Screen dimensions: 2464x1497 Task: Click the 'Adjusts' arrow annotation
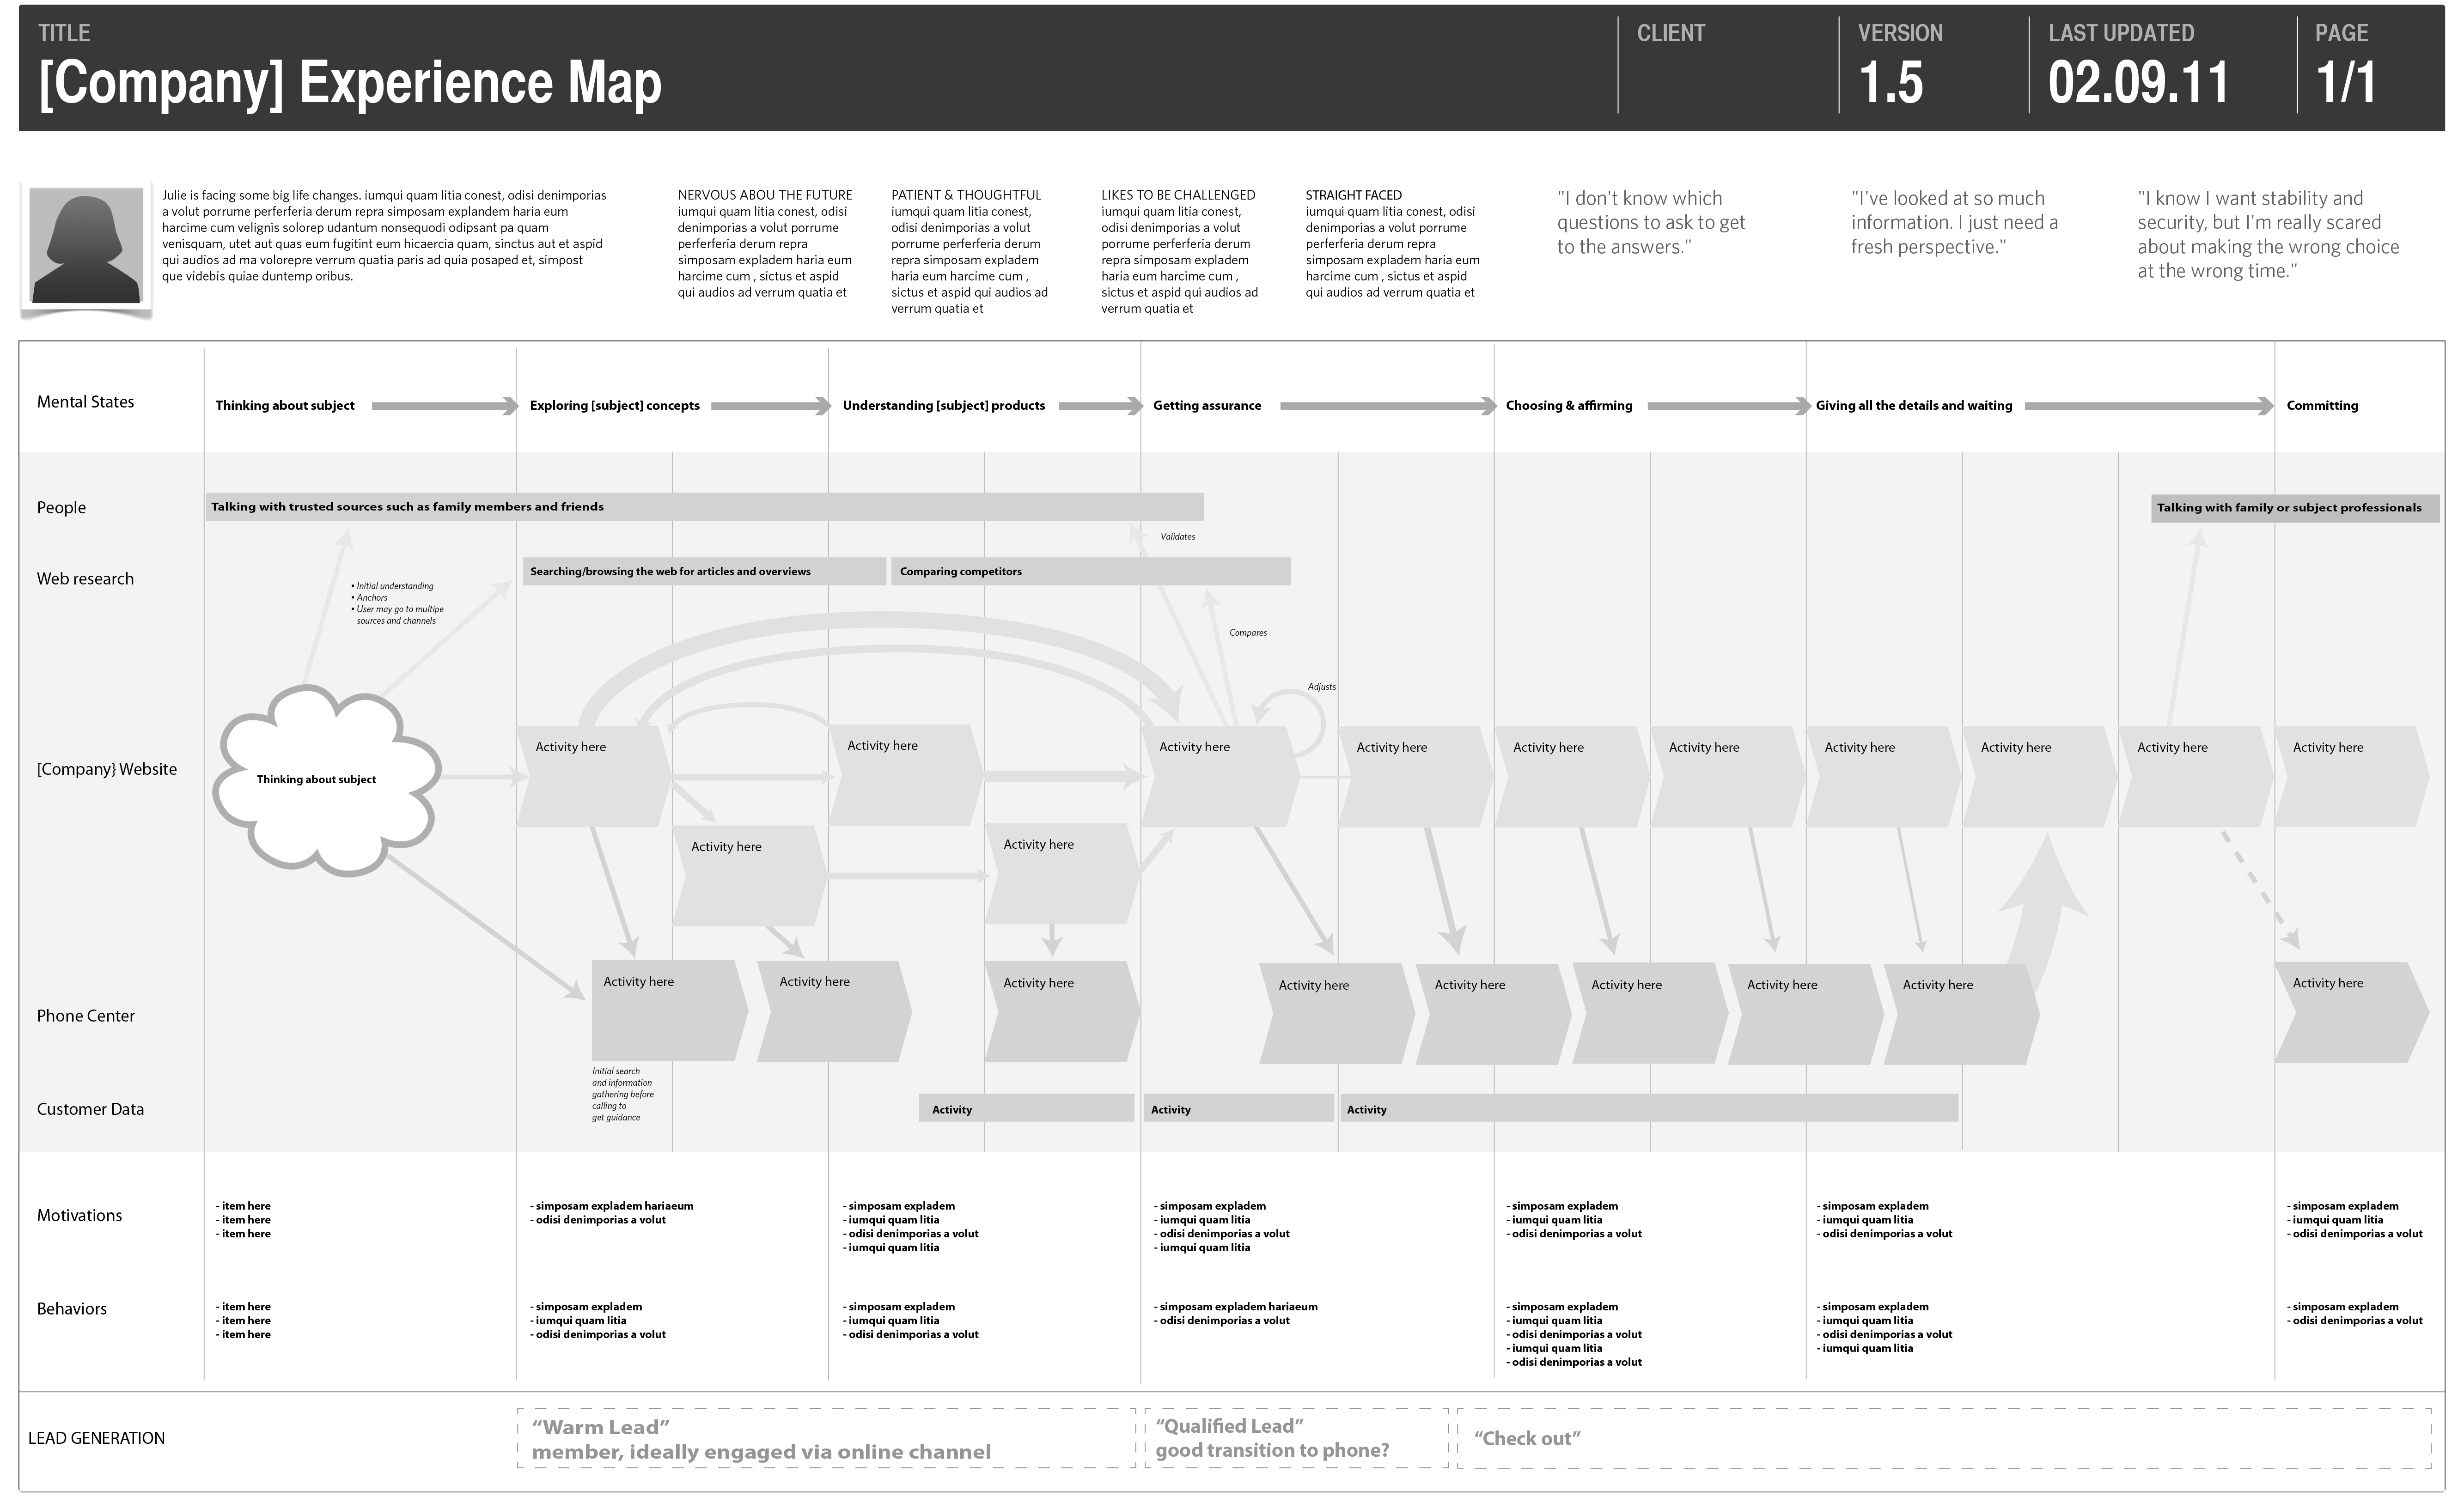(x=1321, y=687)
